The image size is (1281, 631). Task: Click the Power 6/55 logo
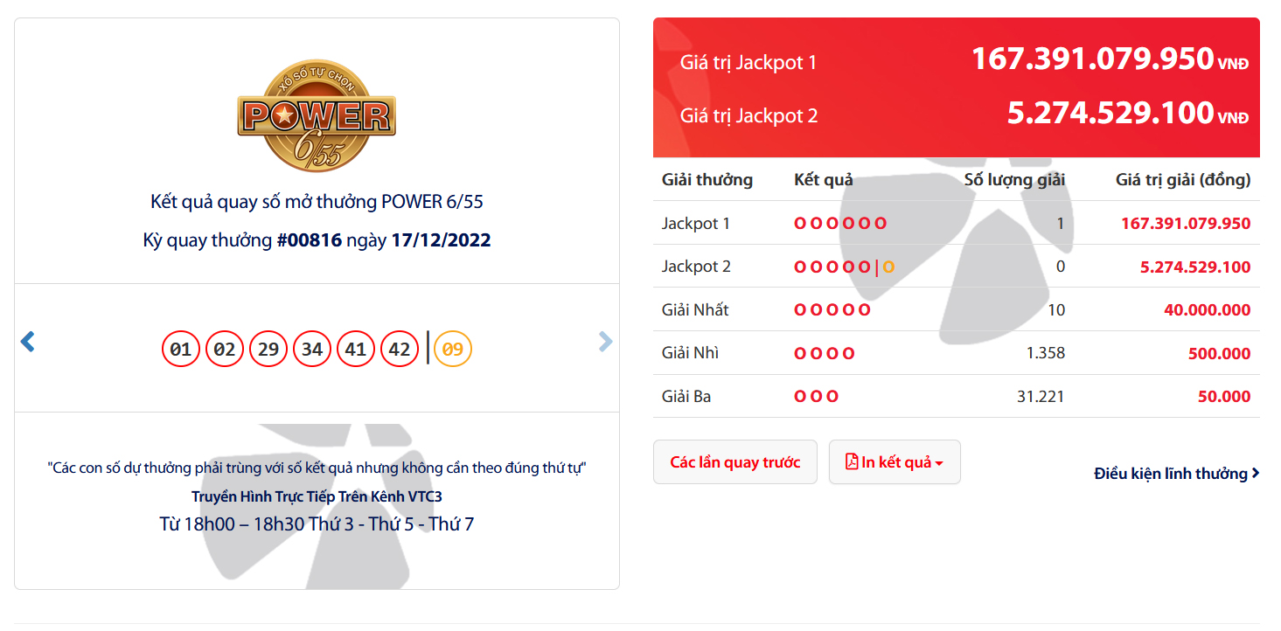click(x=317, y=114)
